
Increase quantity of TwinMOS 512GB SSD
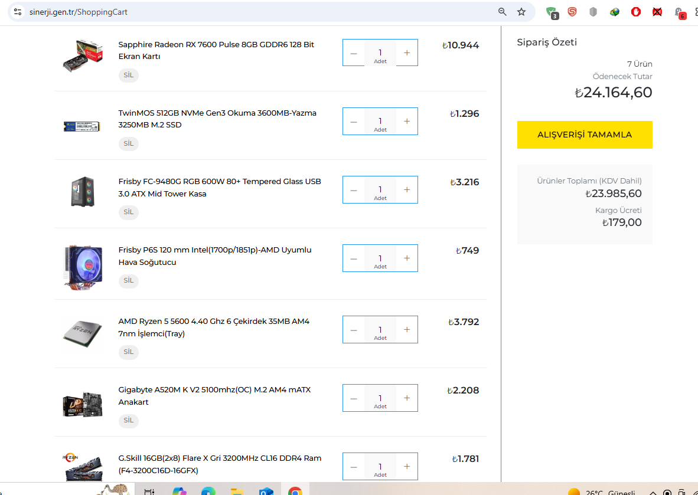click(x=407, y=122)
